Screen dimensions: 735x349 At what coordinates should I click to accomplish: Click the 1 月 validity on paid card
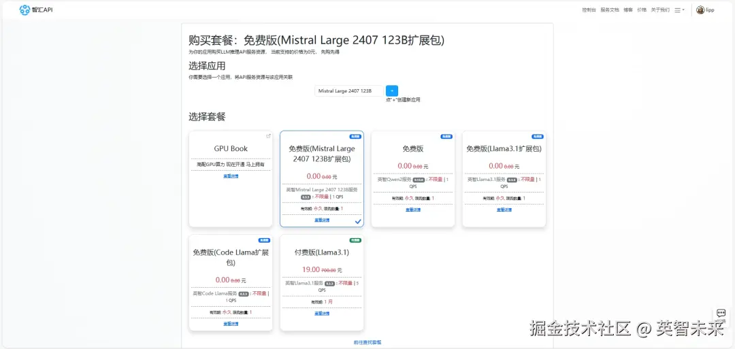[x=329, y=302]
